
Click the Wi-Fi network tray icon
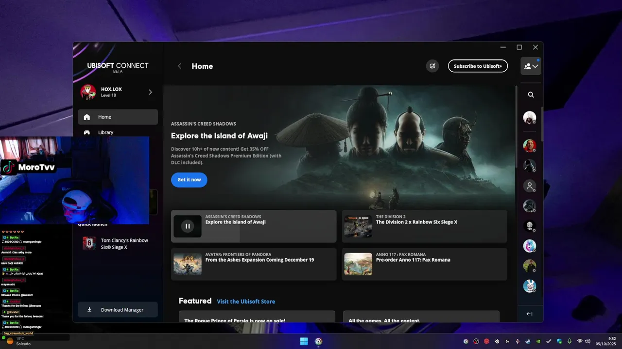click(x=580, y=341)
